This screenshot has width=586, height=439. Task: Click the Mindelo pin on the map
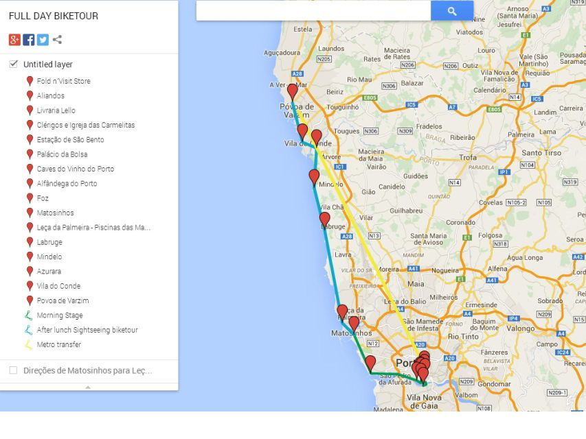pyautogui.click(x=314, y=176)
